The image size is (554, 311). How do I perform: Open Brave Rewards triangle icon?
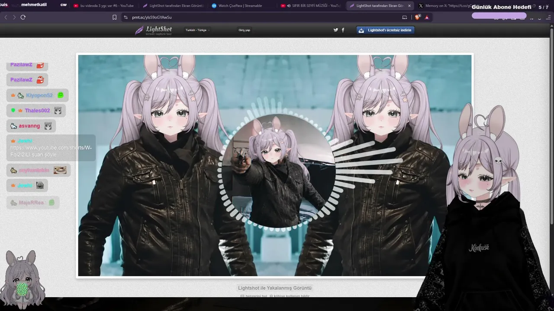coord(427,17)
